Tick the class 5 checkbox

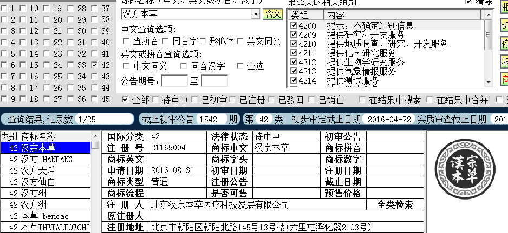point(4,54)
